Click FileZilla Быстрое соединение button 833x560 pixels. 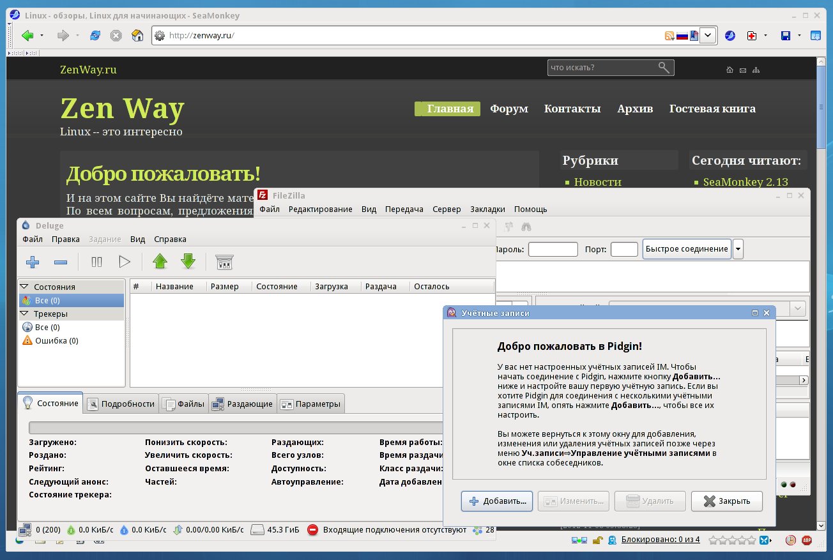687,248
